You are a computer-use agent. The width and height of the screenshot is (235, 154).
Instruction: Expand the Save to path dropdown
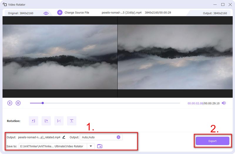coord(91,146)
